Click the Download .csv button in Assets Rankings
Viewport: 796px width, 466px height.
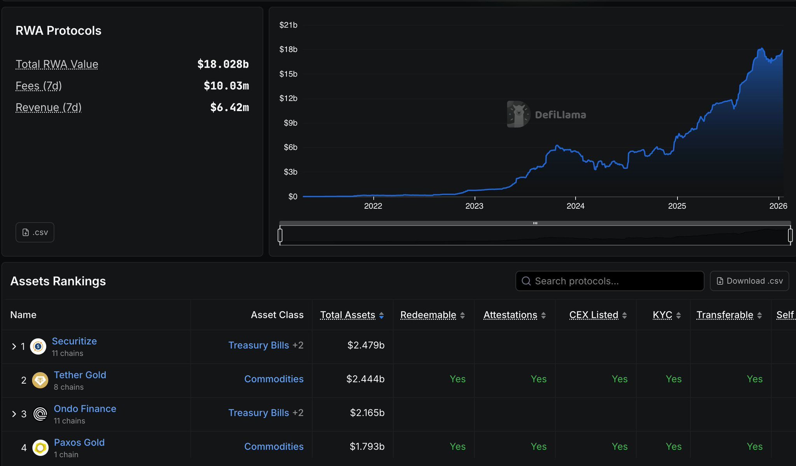(x=749, y=281)
